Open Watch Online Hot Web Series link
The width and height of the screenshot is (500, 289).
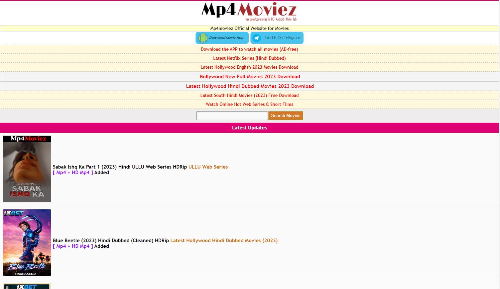pyautogui.click(x=249, y=105)
